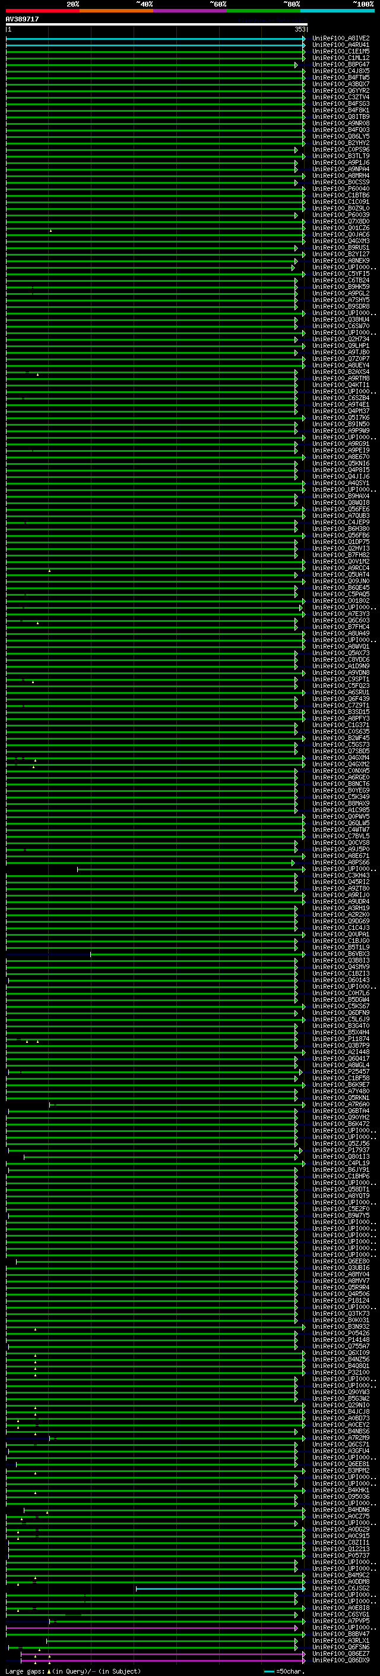This screenshot has width=380, height=1676.
Task: Open the UniRef100_C1E1M5 entry
Action: (340, 51)
